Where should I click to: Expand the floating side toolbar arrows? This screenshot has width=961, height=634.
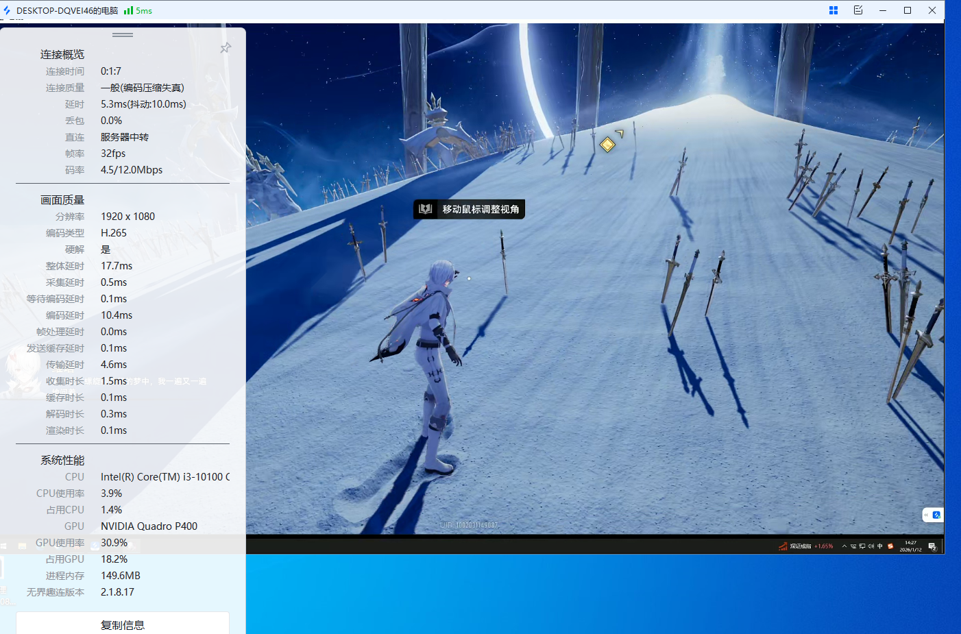tap(926, 515)
